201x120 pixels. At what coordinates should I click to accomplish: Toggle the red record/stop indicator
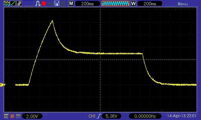(44, 3)
